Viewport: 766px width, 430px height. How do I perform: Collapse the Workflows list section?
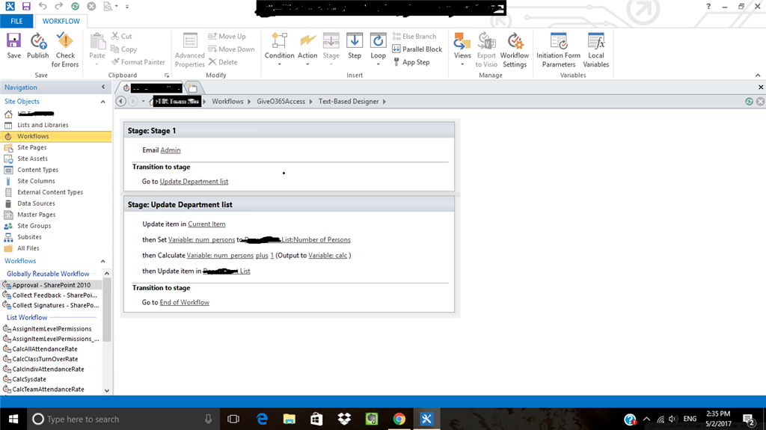[x=103, y=261]
